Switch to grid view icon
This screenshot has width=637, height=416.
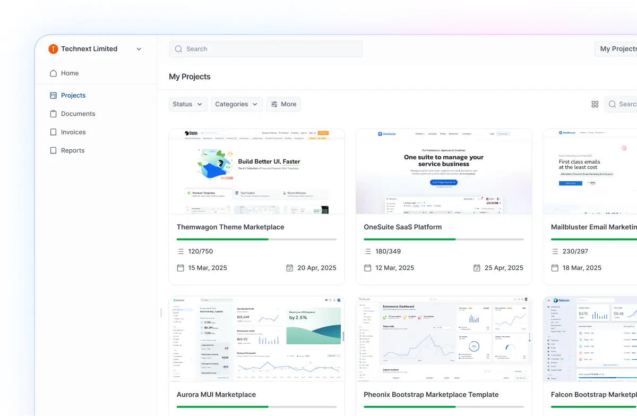pyautogui.click(x=595, y=104)
